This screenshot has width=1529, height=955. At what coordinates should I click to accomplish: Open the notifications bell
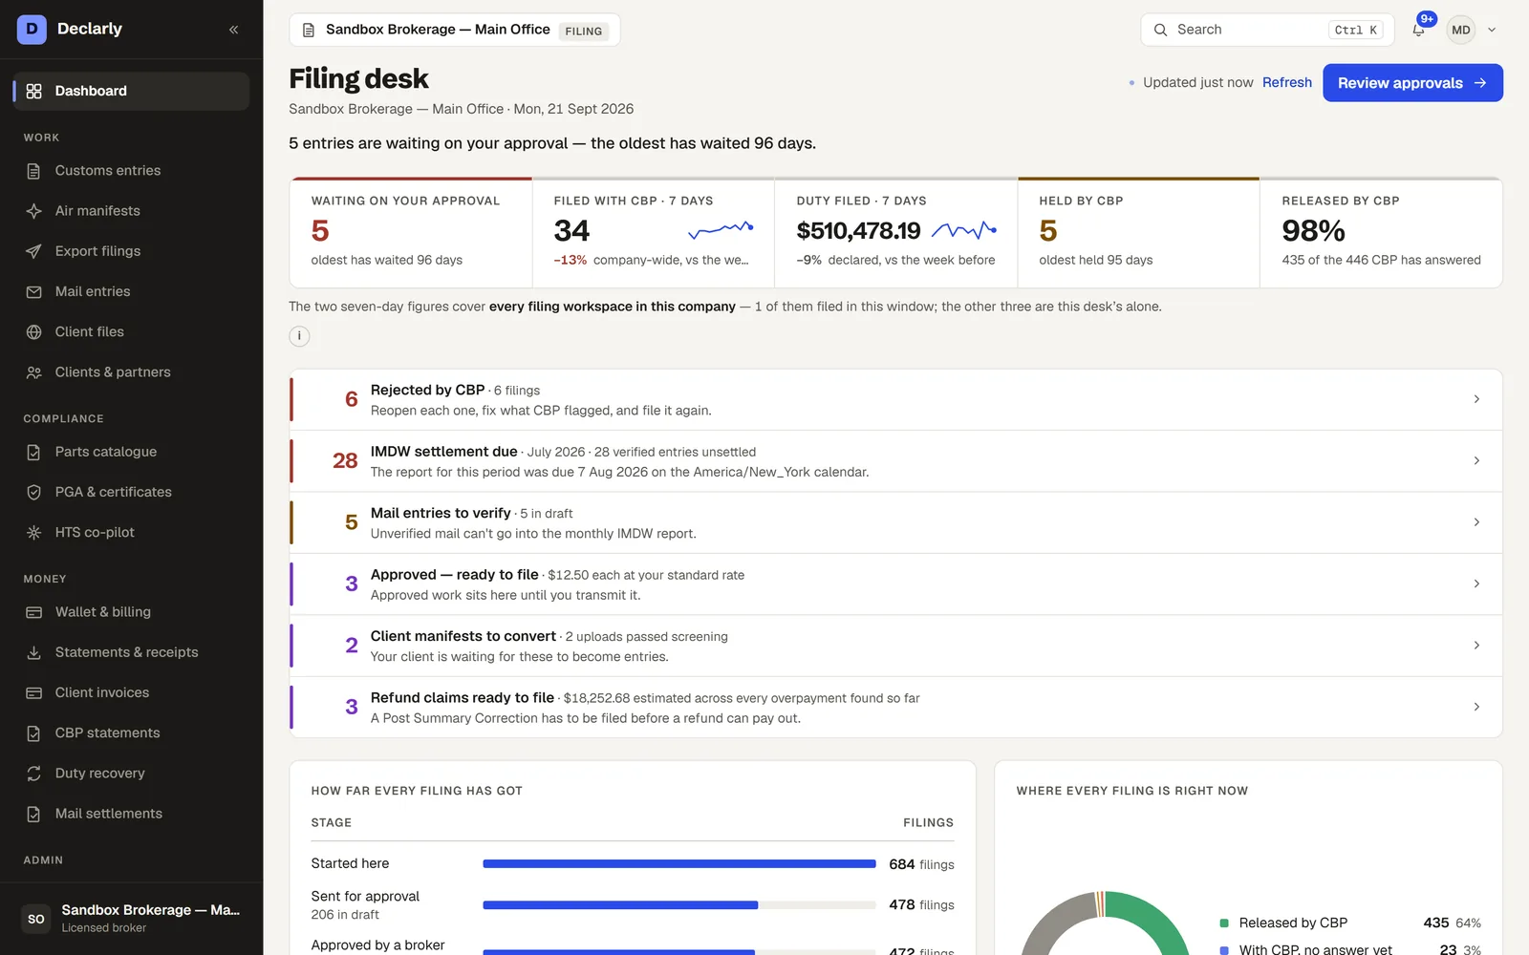pos(1419,30)
